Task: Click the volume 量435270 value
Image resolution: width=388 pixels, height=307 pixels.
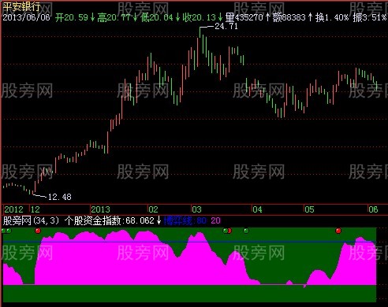Action: 247,17
